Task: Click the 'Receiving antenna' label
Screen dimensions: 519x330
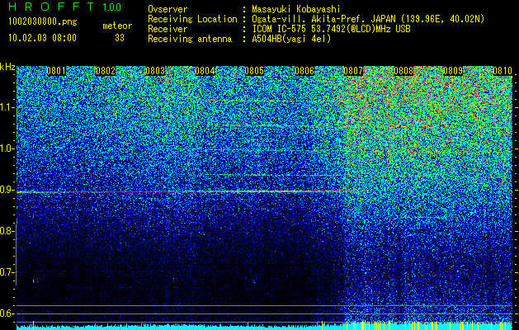Action: coord(190,39)
